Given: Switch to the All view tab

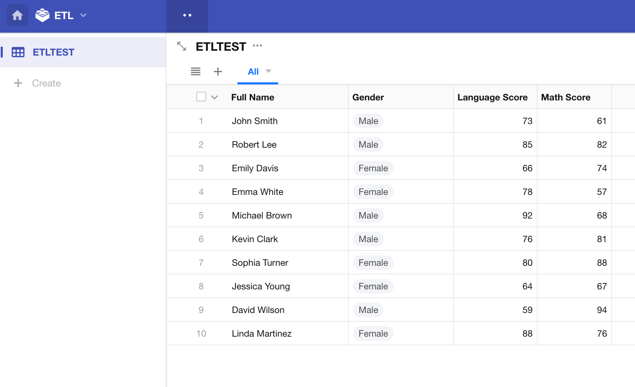Looking at the screenshot, I should 253,72.
